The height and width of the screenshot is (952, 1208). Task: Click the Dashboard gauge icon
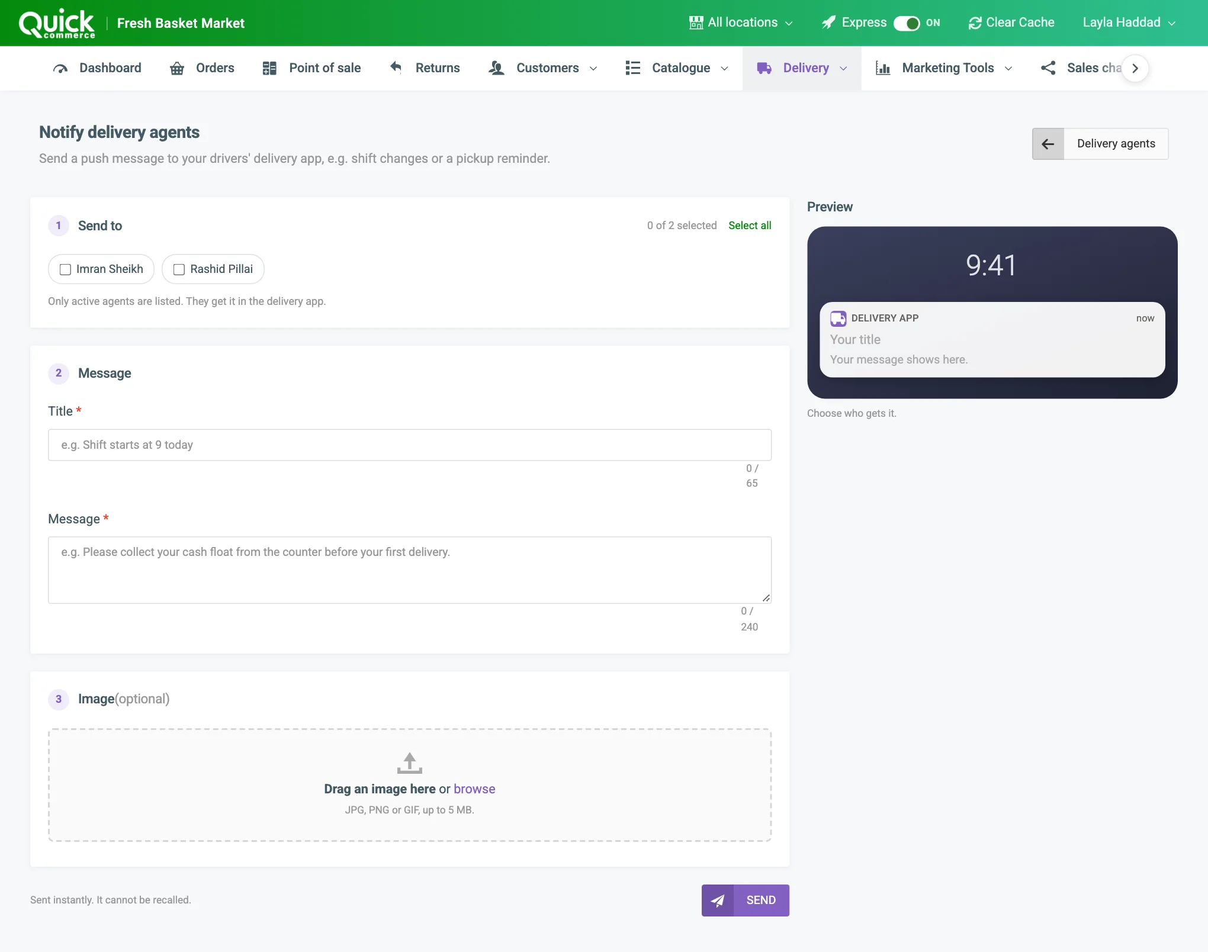click(60, 68)
